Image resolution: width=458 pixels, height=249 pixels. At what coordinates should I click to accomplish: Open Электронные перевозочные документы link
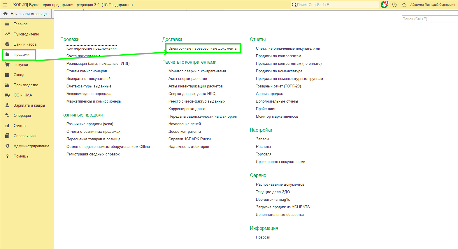pos(203,48)
